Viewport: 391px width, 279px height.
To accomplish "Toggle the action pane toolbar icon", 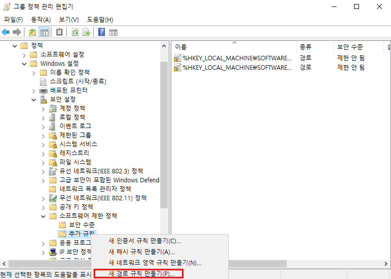I will click(x=113, y=32).
